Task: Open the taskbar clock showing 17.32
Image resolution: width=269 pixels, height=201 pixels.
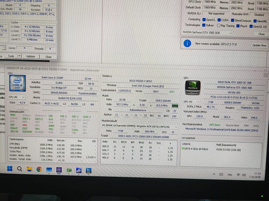Action: tap(255, 175)
